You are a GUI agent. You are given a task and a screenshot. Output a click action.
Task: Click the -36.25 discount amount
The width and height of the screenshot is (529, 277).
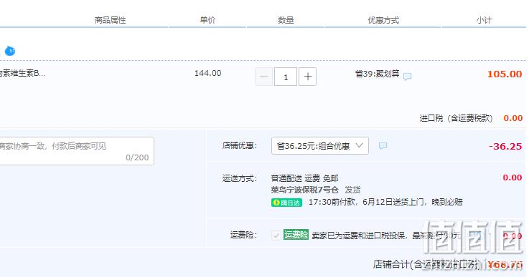click(x=505, y=147)
